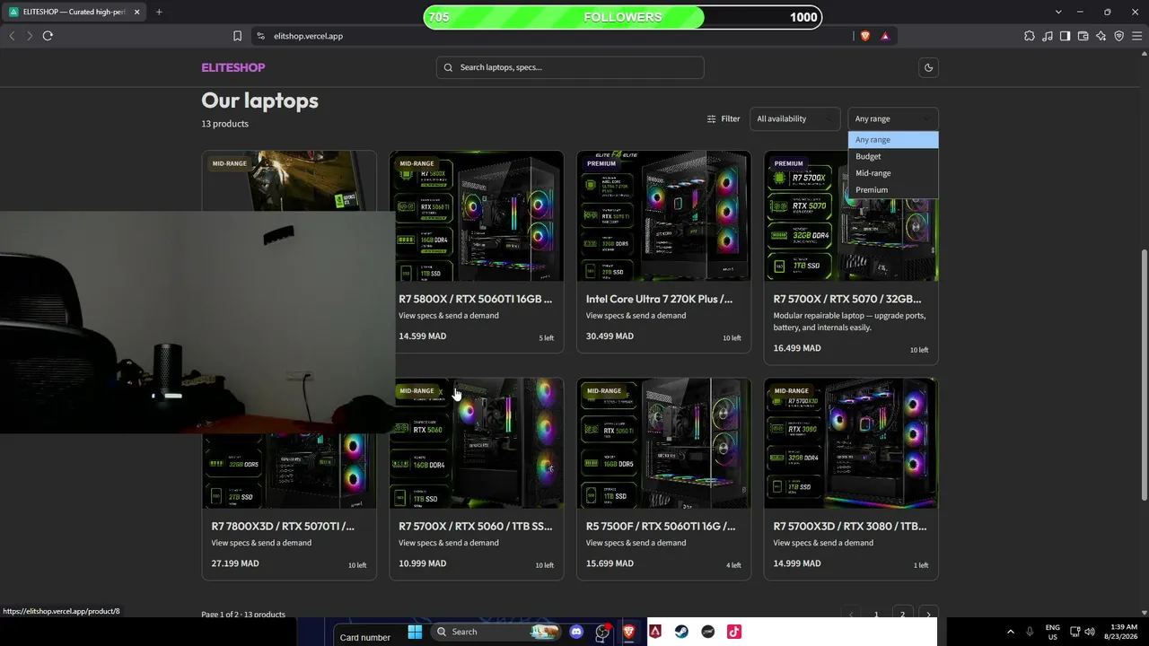Screen dimensions: 1149x646
Task: Open the 'All availability' dropdown
Action: tap(794, 118)
